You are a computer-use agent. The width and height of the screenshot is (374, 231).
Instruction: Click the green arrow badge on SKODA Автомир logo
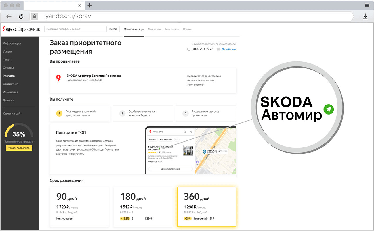(x=329, y=109)
